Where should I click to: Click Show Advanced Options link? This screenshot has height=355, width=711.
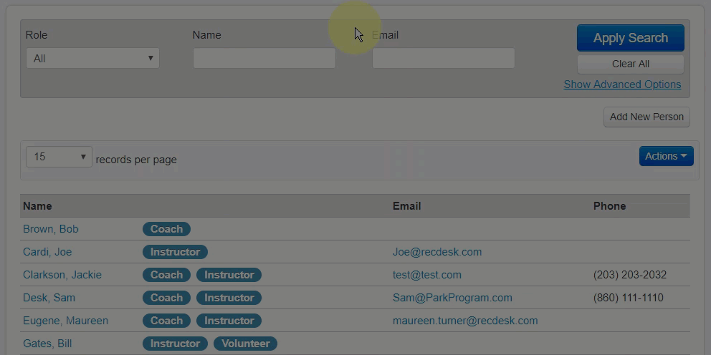[621, 84]
